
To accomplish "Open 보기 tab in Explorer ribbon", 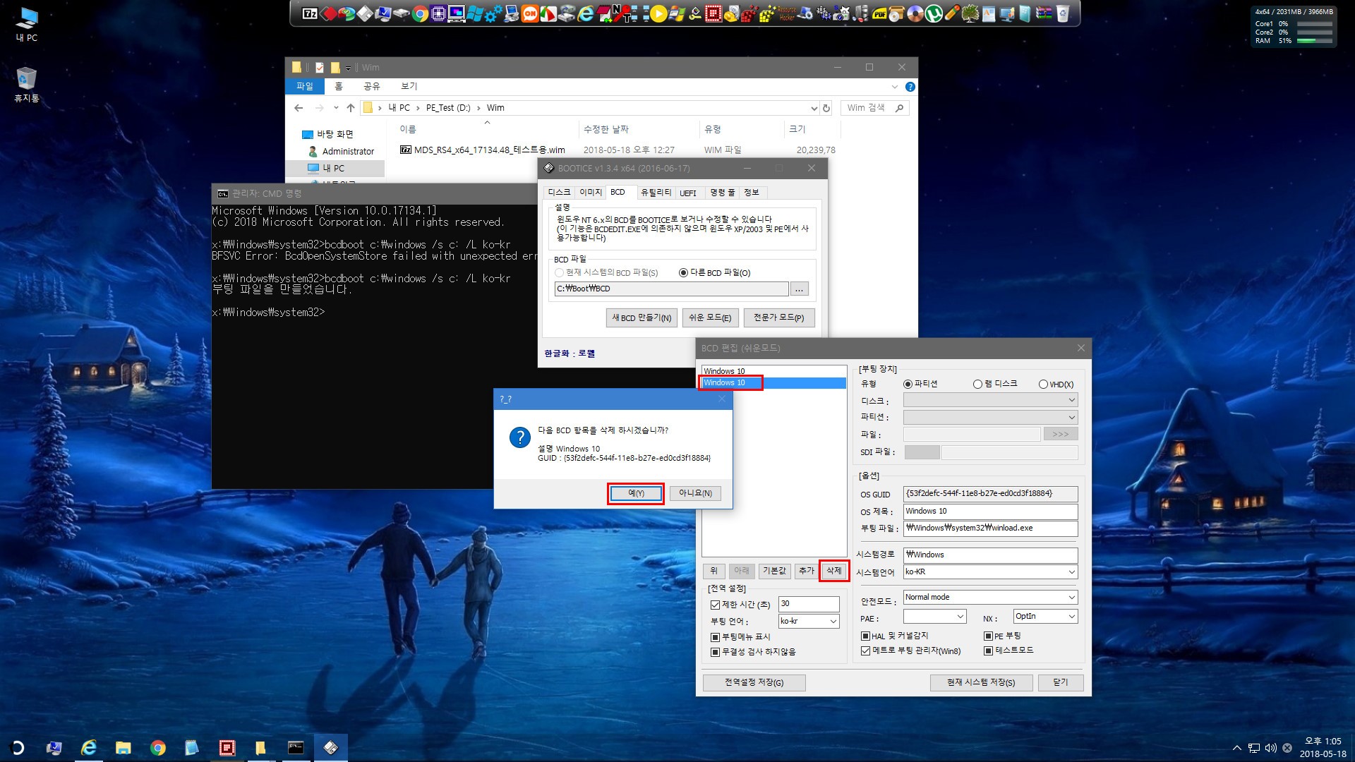I will [409, 86].
